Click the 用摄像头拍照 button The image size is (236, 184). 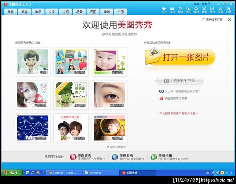point(180,81)
